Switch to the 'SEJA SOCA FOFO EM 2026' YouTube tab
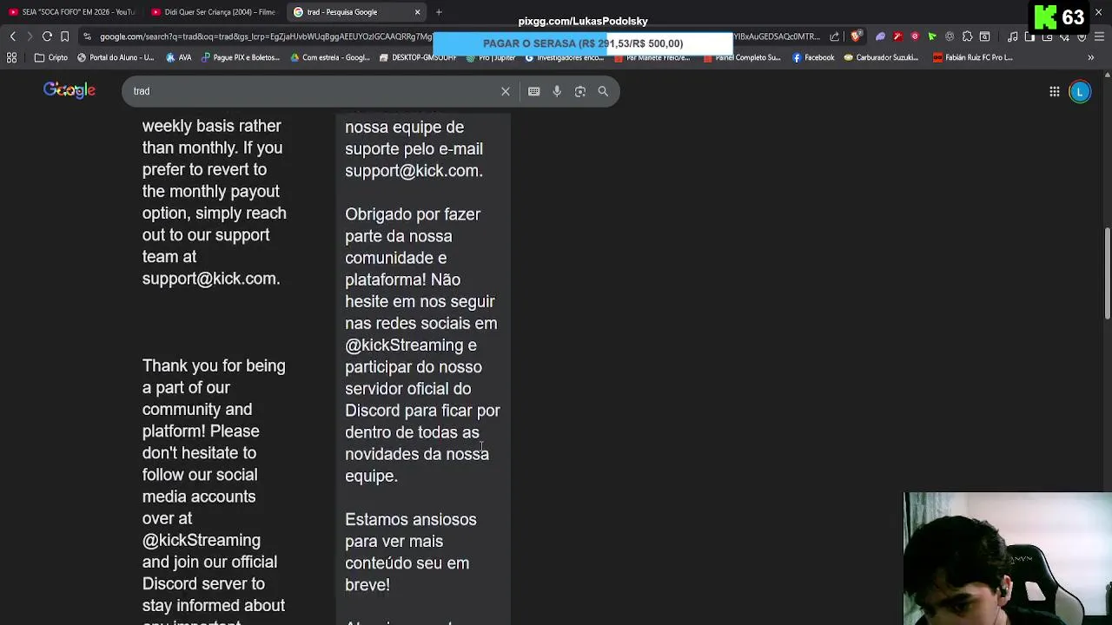 coord(71,12)
